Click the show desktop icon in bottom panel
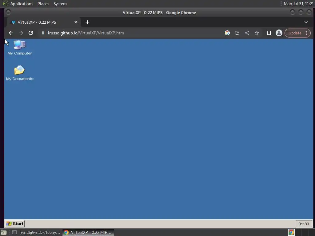The height and width of the screenshot is (236, 315). 4,232
